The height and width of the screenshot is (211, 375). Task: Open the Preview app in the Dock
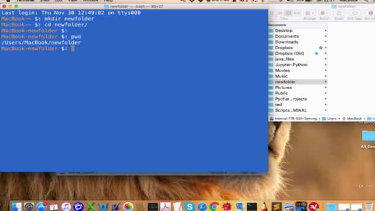click(239, 206)
